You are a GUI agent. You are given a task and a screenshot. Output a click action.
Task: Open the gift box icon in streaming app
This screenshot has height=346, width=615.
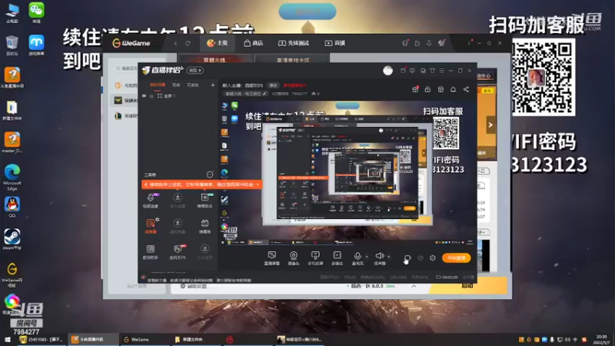[x=415, y=89]
